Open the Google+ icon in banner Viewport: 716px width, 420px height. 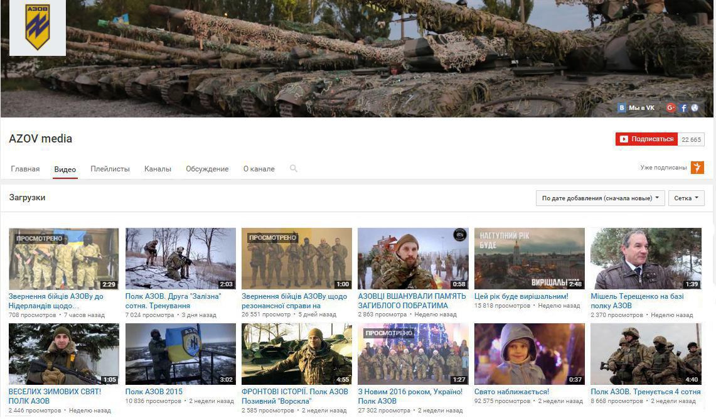pyautogui.click(x=670, y=108)
